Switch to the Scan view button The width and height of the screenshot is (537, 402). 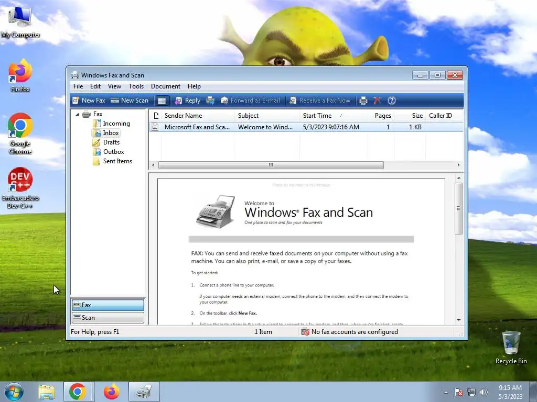[108, 318]
